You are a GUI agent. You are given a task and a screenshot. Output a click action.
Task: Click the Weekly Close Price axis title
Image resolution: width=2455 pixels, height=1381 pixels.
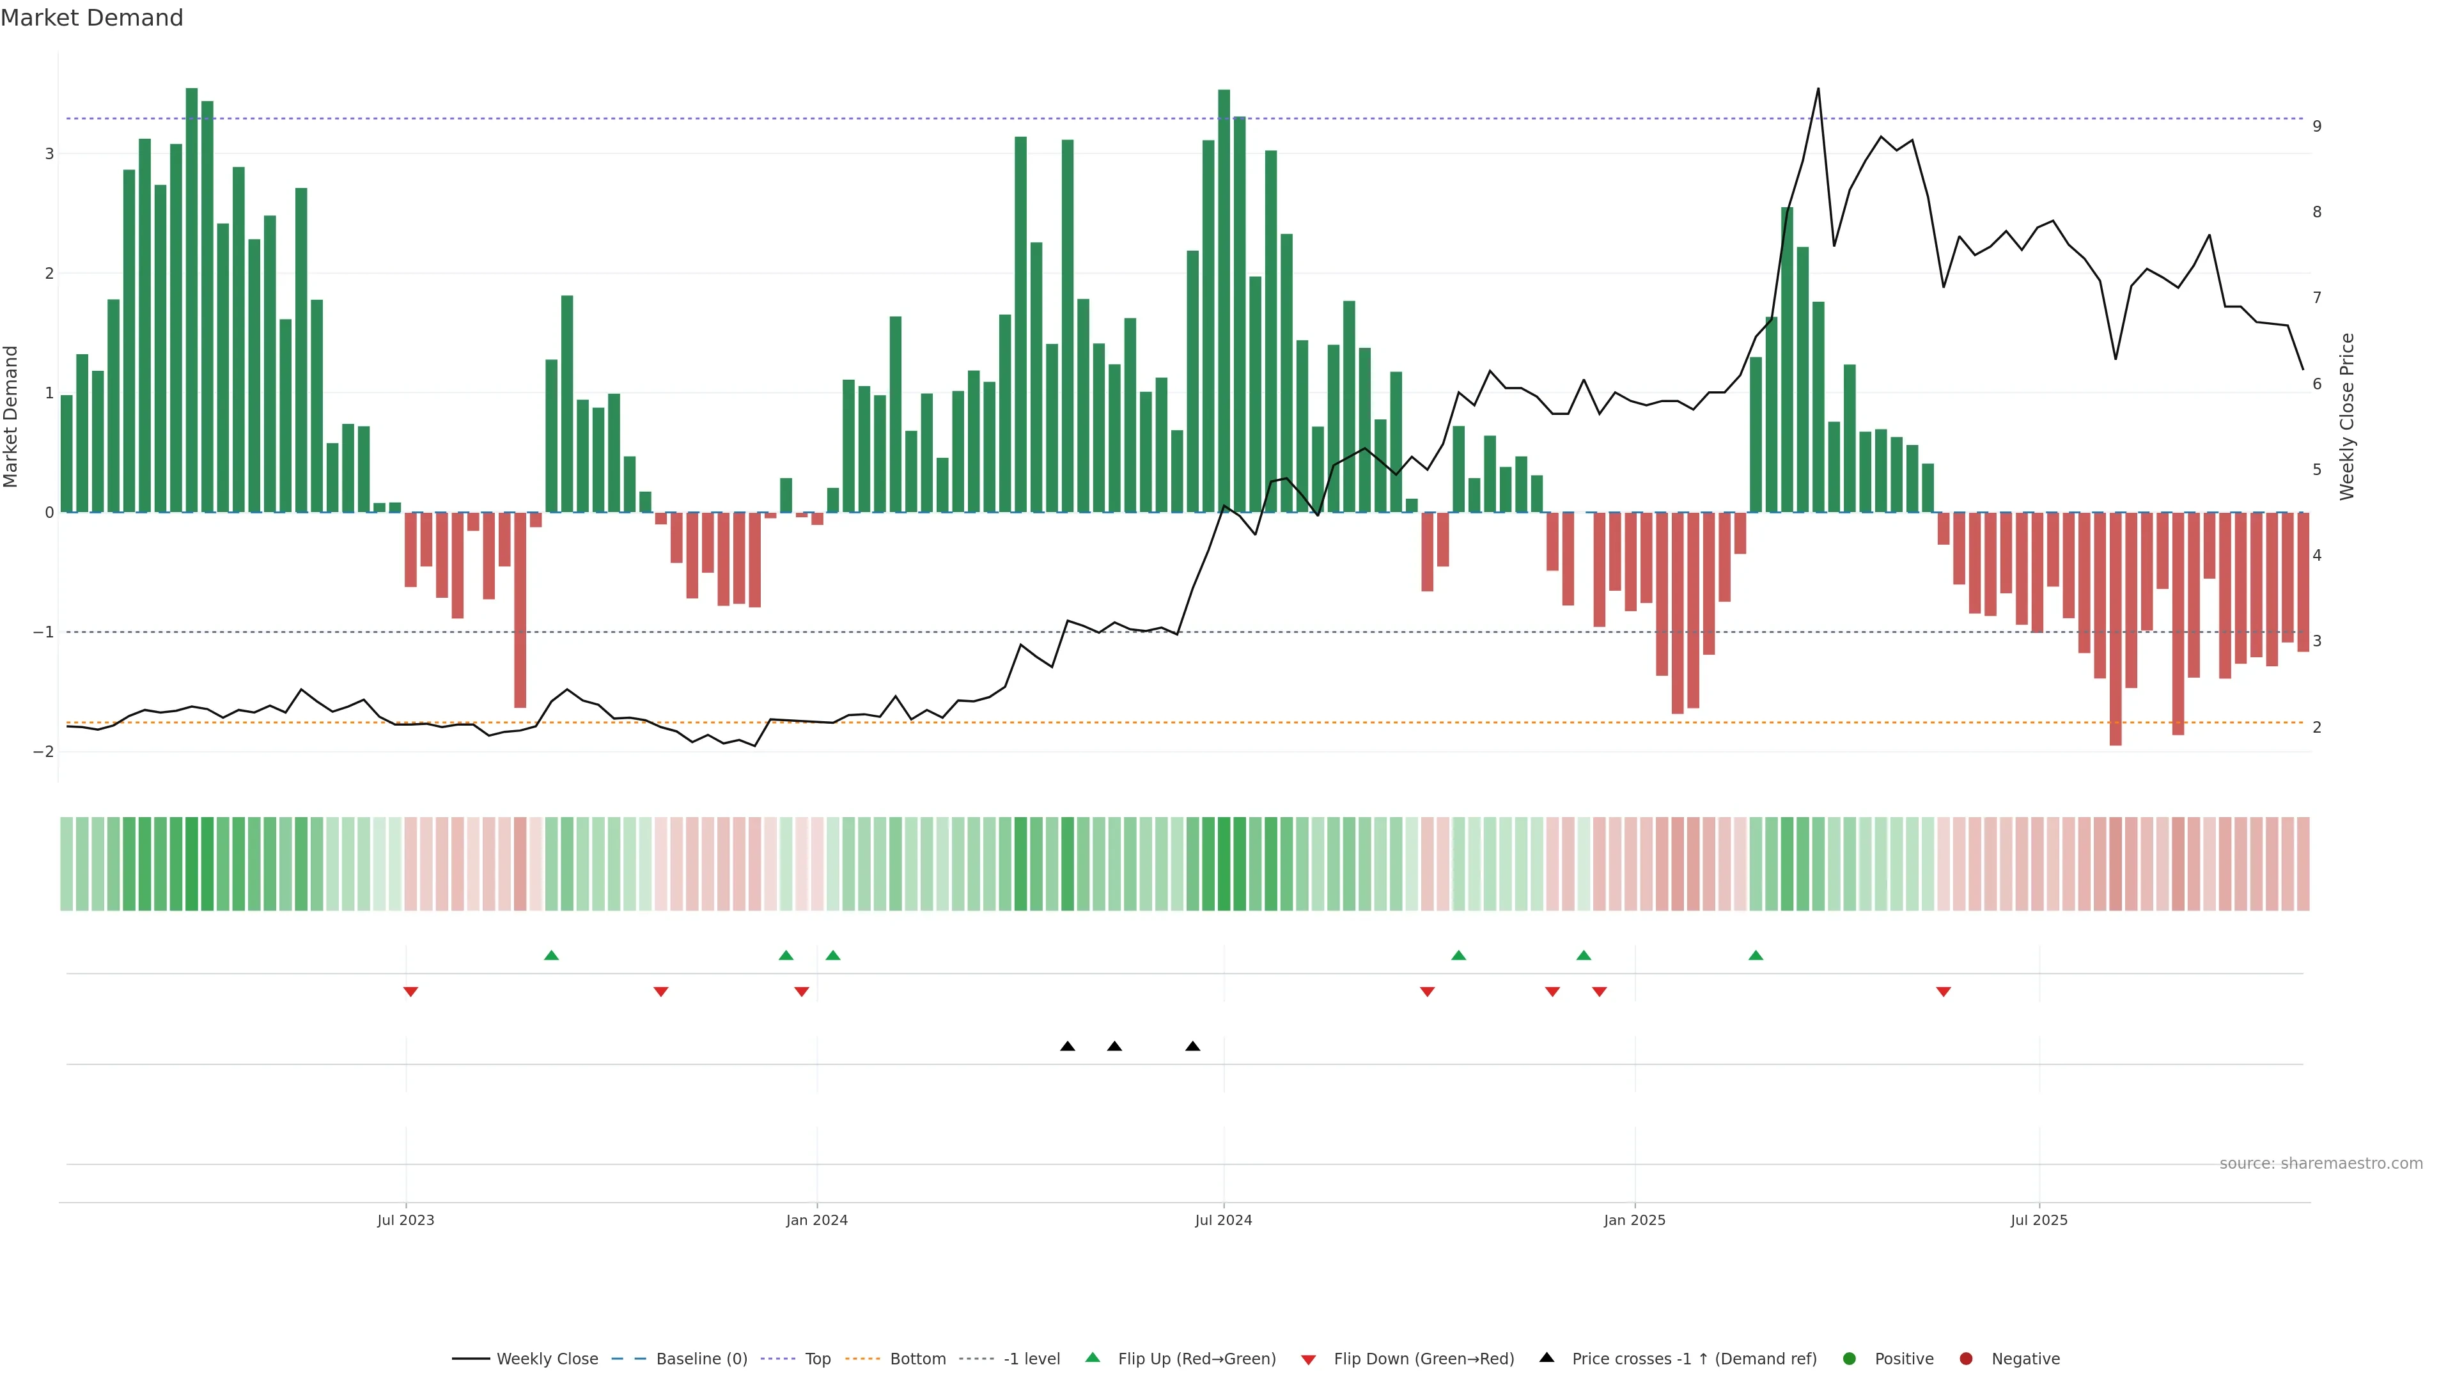click(x=2346, y=416)
